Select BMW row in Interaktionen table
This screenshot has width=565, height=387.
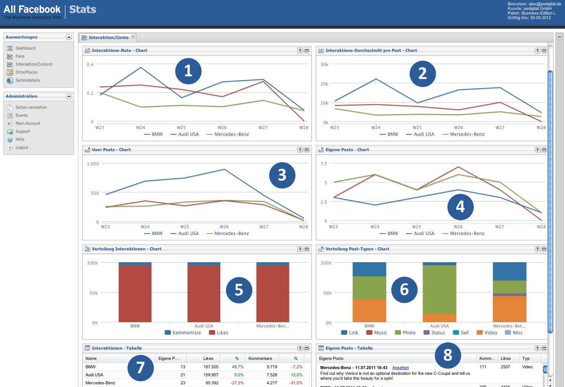194,367
